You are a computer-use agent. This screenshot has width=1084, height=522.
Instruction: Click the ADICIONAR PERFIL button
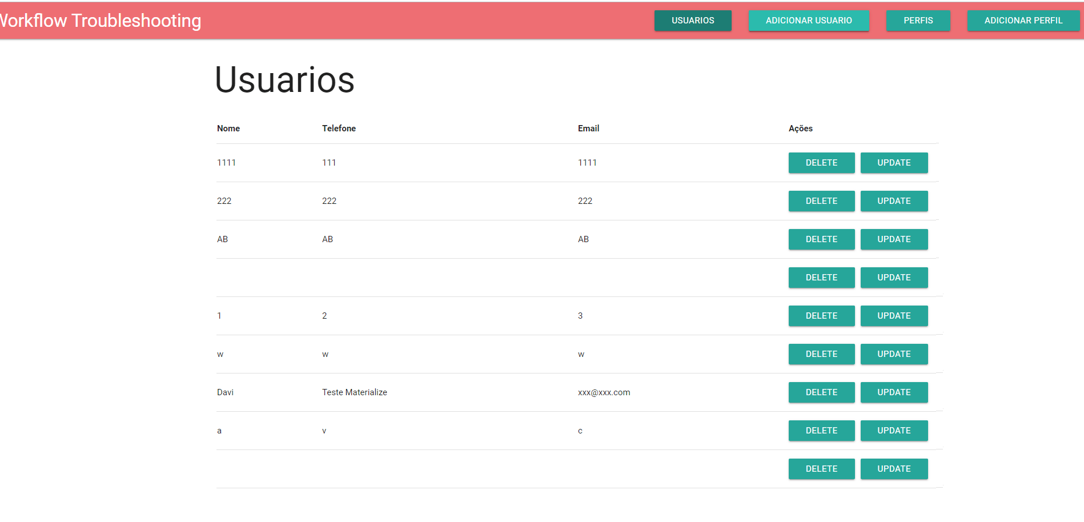(1023, 20)
